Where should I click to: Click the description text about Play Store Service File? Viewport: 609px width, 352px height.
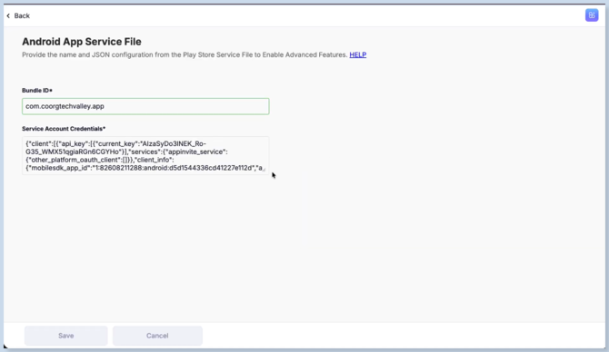point(185,54)
